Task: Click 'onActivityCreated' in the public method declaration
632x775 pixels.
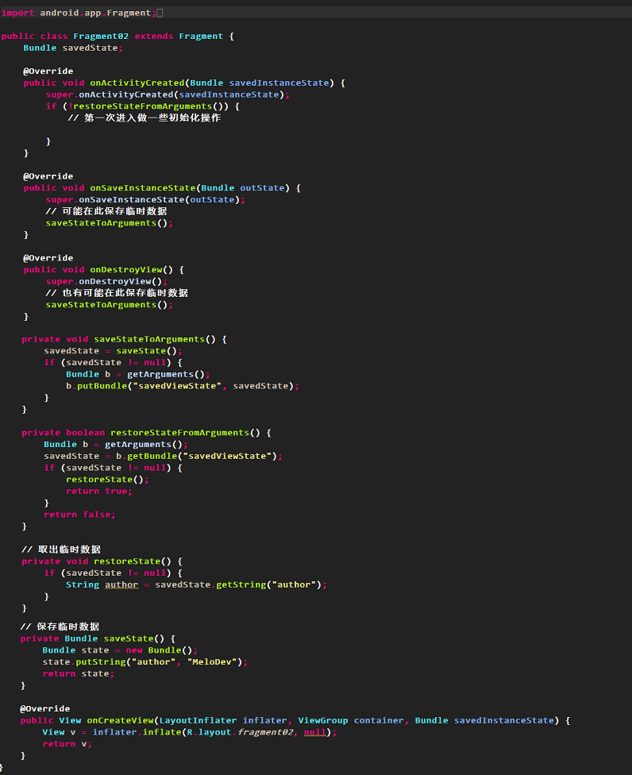Action: pos(137,83)
